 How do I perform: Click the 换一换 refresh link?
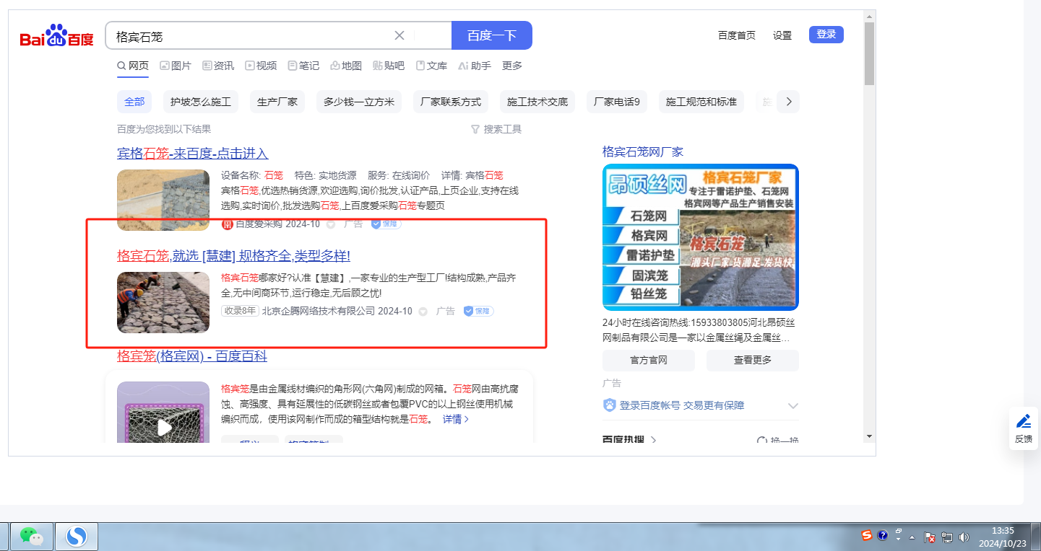pyautogui.click(x=777, y=440)
